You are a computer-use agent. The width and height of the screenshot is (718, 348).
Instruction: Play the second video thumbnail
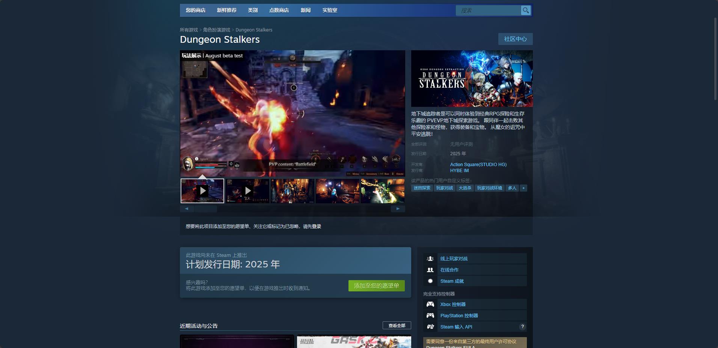point(247,191)
